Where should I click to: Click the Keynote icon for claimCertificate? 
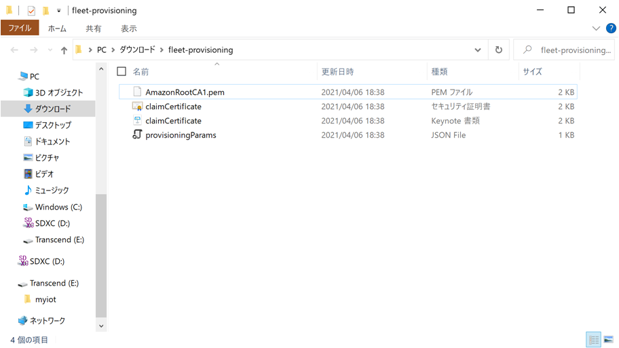coord(137,120)
